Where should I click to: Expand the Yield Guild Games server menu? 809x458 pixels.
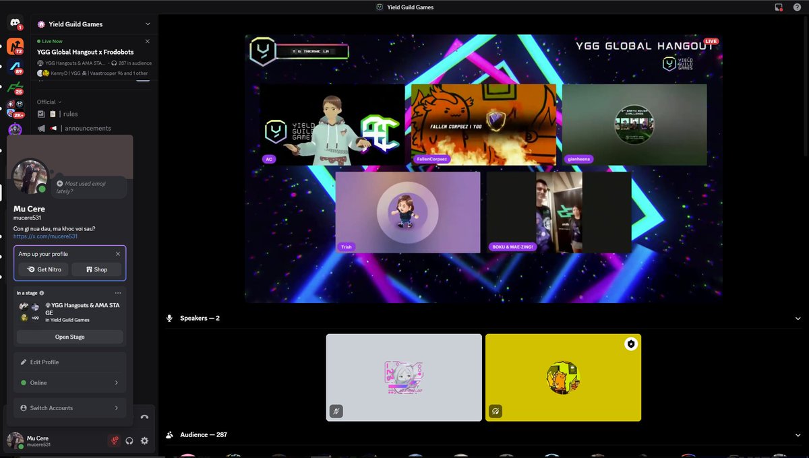click(x=148, y=24)
